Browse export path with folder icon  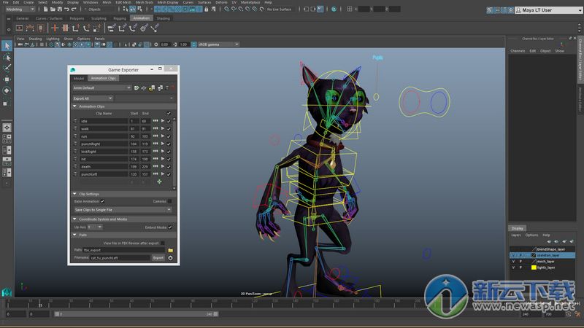pyautogui.click(x=171, y=250)
